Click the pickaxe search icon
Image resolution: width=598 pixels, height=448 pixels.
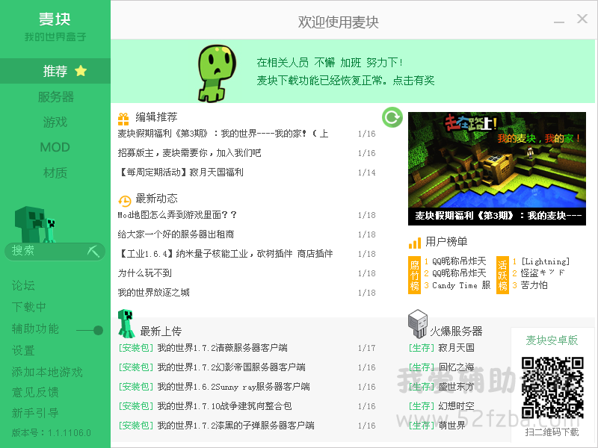click(93, 251)
